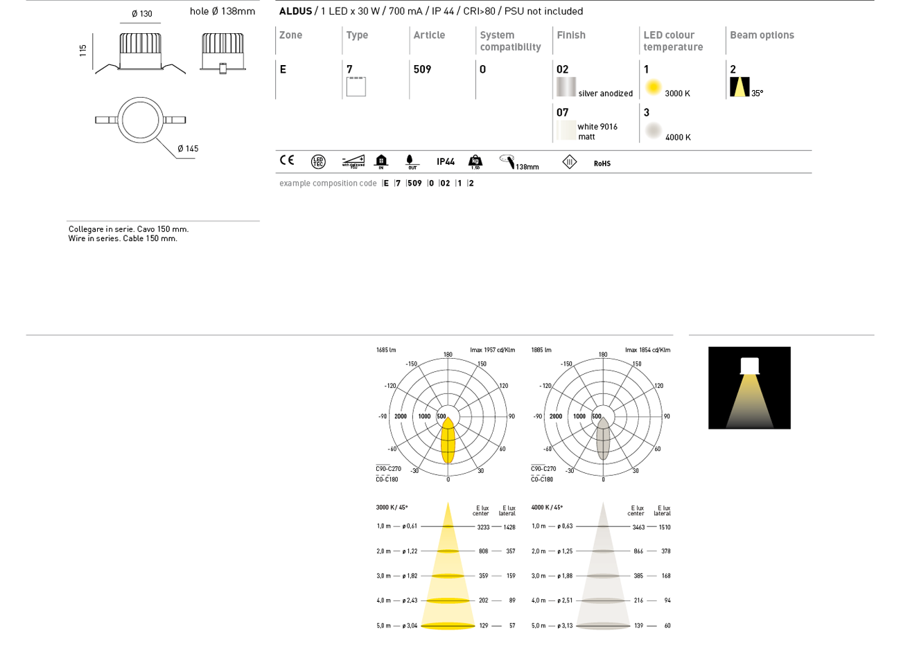The height and width of the screenshot is (651, 901).
Task: Click the Type column header
Action: [357, 35]
